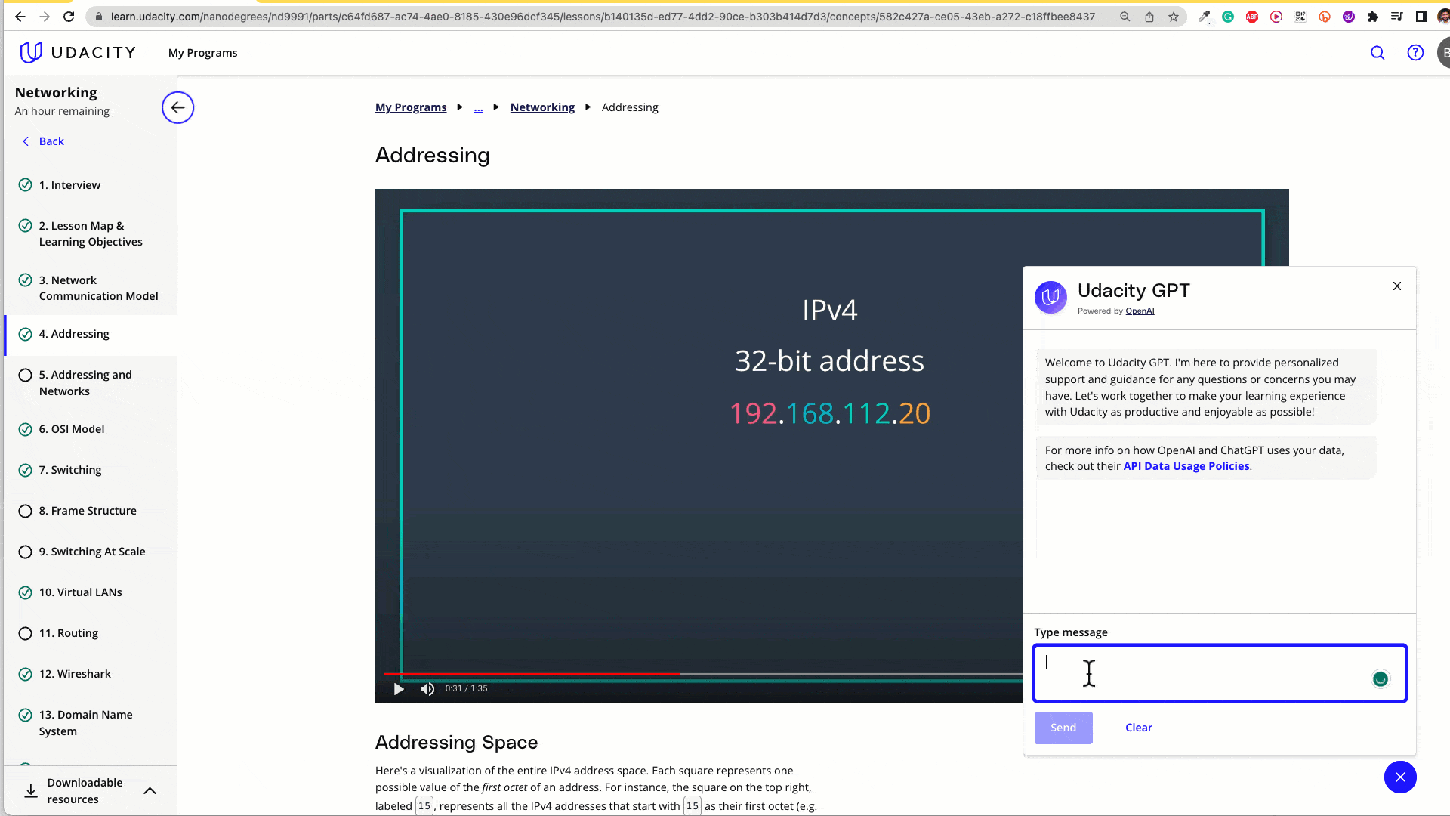Click the green status icon inside the message box
The image size is (1450, 816).
point(1380,678)
